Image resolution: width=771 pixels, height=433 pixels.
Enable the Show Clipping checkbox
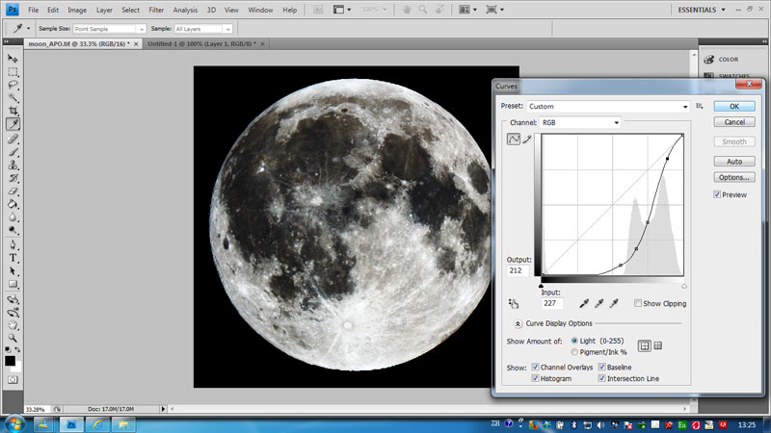639,304
